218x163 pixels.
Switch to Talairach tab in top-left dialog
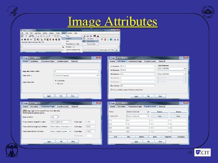point(74,61)
